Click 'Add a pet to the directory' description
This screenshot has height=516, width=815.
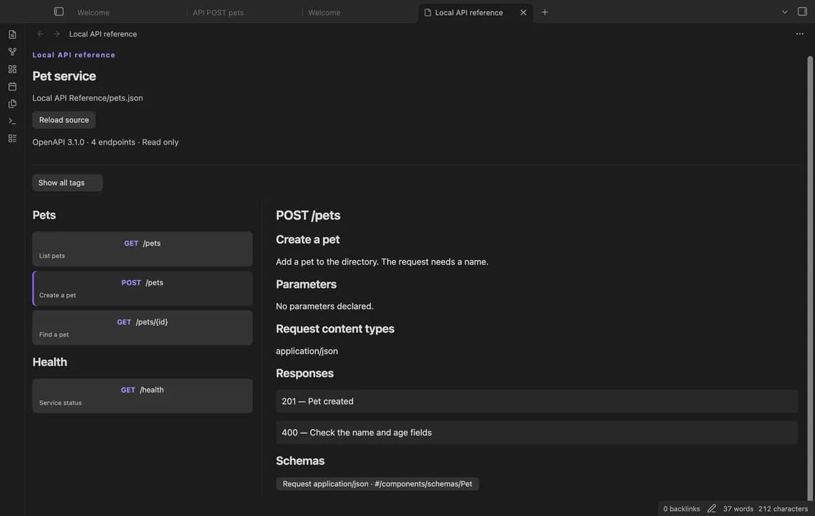tap(382, 261)
